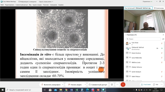Click the participants list scrollbar
The width and height of the screenshot is (165, 92).
(164, 51)
